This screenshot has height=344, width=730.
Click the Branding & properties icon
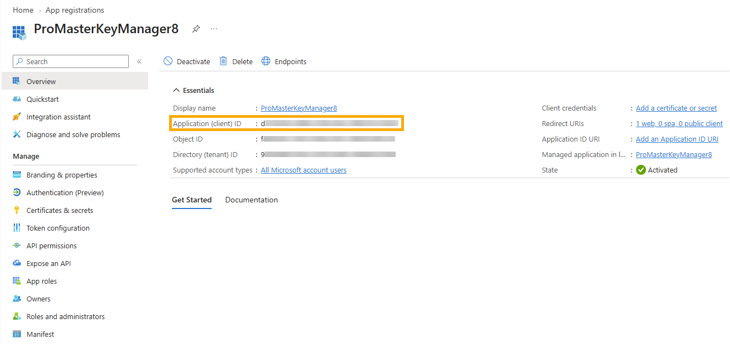17,175
